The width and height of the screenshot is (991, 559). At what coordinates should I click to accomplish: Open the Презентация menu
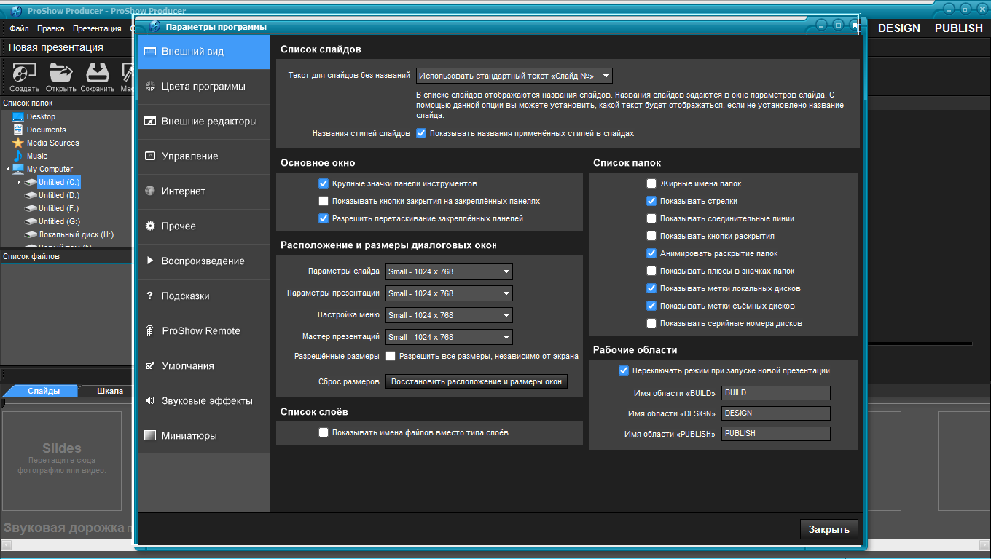[x=97, y=28]
